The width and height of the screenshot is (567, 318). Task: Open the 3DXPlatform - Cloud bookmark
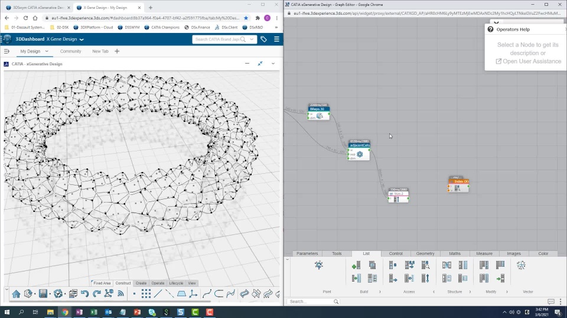coord(93,28)
